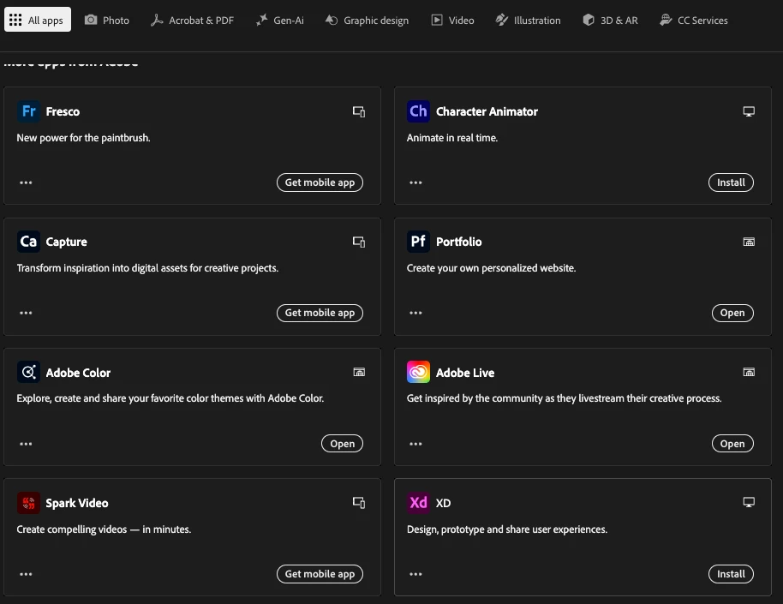Click the Spark Video app icon
This screenshot has height=604, width=783.
click(28, 503)
